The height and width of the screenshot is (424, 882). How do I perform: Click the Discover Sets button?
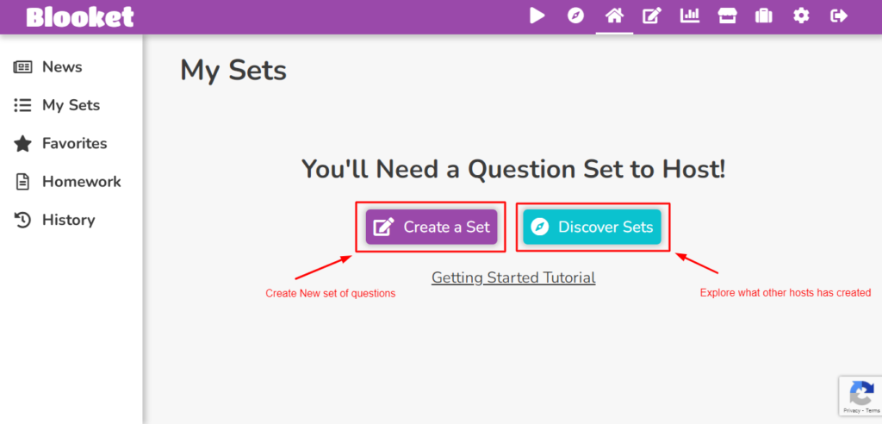[x=592, y=227]
